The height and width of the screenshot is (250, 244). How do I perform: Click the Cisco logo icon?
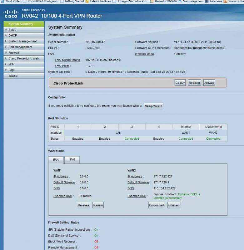click(11, 14)
